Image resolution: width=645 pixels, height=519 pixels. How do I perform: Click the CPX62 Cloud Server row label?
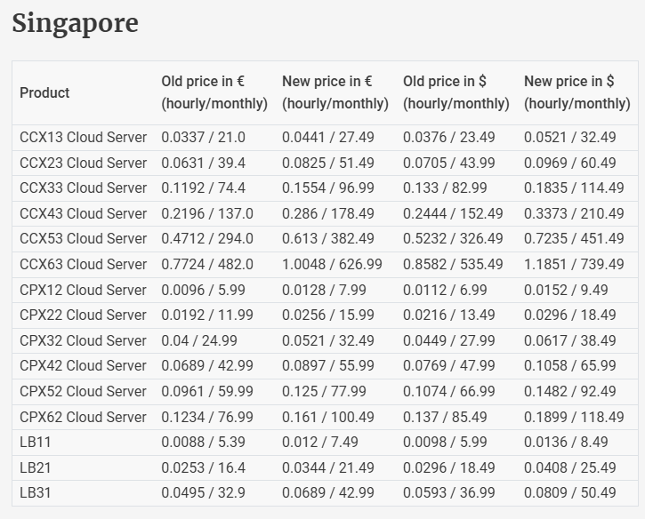[x=83, y=417]
